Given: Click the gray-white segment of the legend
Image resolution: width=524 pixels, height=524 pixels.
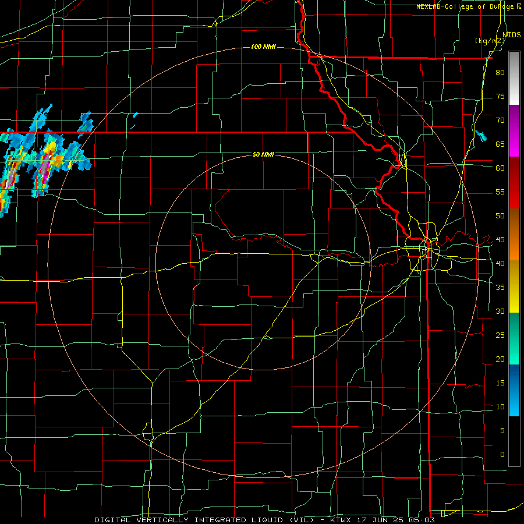Looking at the screenshot, I should tap(514, 78).
